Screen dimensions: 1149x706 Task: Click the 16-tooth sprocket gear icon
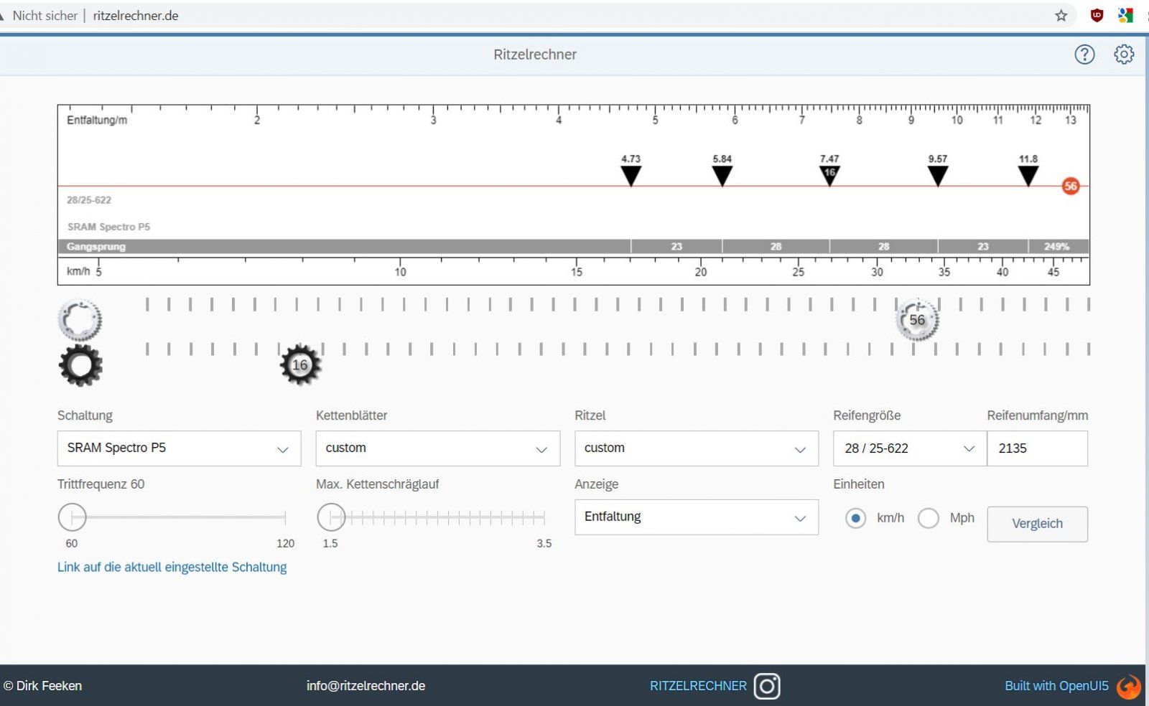click(x=300, y=365)
